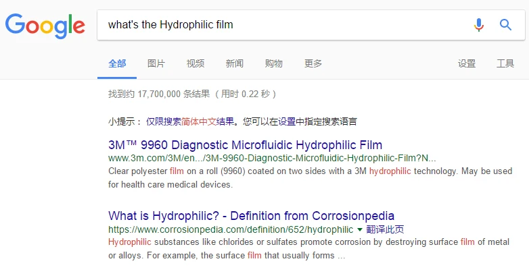The width and height of the screenshot is (529, 280).
Task: Expand the arrow beside the corrosionpedia URL
Action: 360,230
